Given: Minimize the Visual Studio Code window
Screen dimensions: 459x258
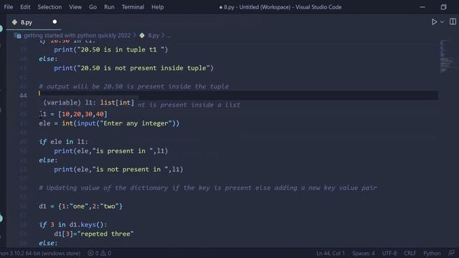Looking at the screenshot, I should tap(422, 7).
